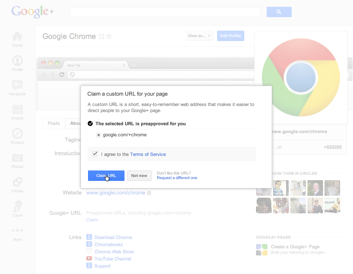This screenshot has height=274, width=353.
Task: Click the YouTube Channel play icon
Action: coord(89,258)
